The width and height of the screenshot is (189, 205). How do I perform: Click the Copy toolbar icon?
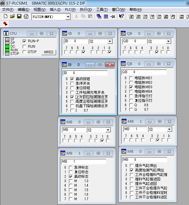click(x=83, y=17)
